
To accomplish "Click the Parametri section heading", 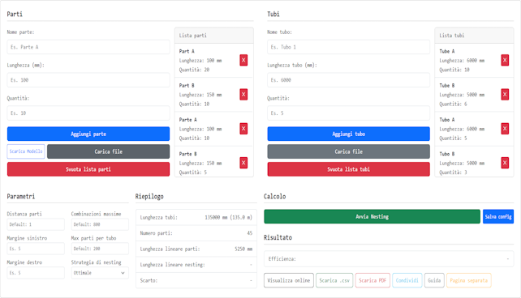I will (x=21, y=196).
